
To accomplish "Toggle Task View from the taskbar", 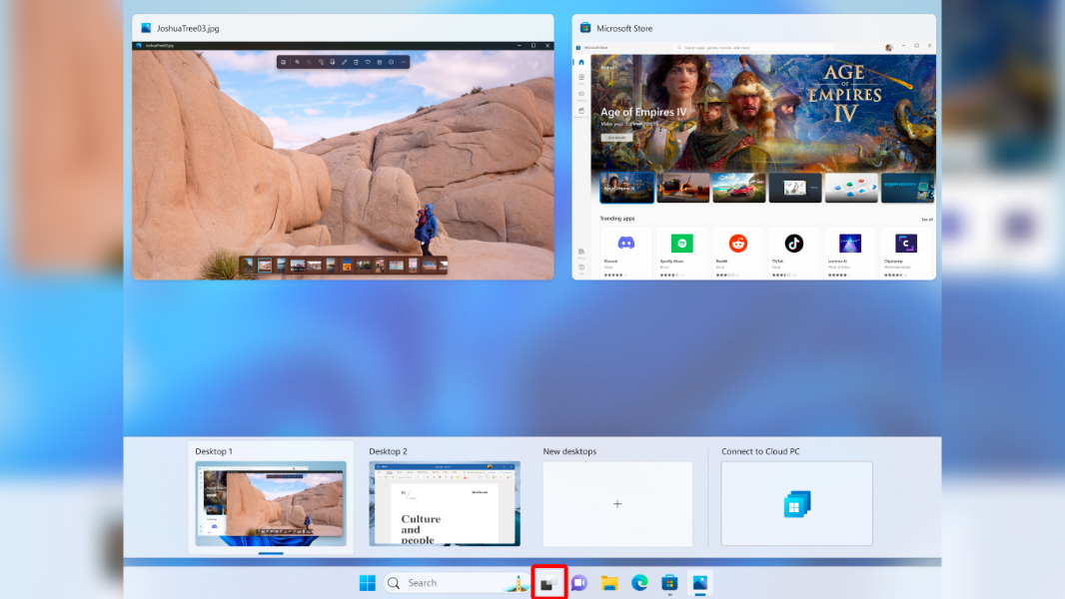I will tap(548, 582).
